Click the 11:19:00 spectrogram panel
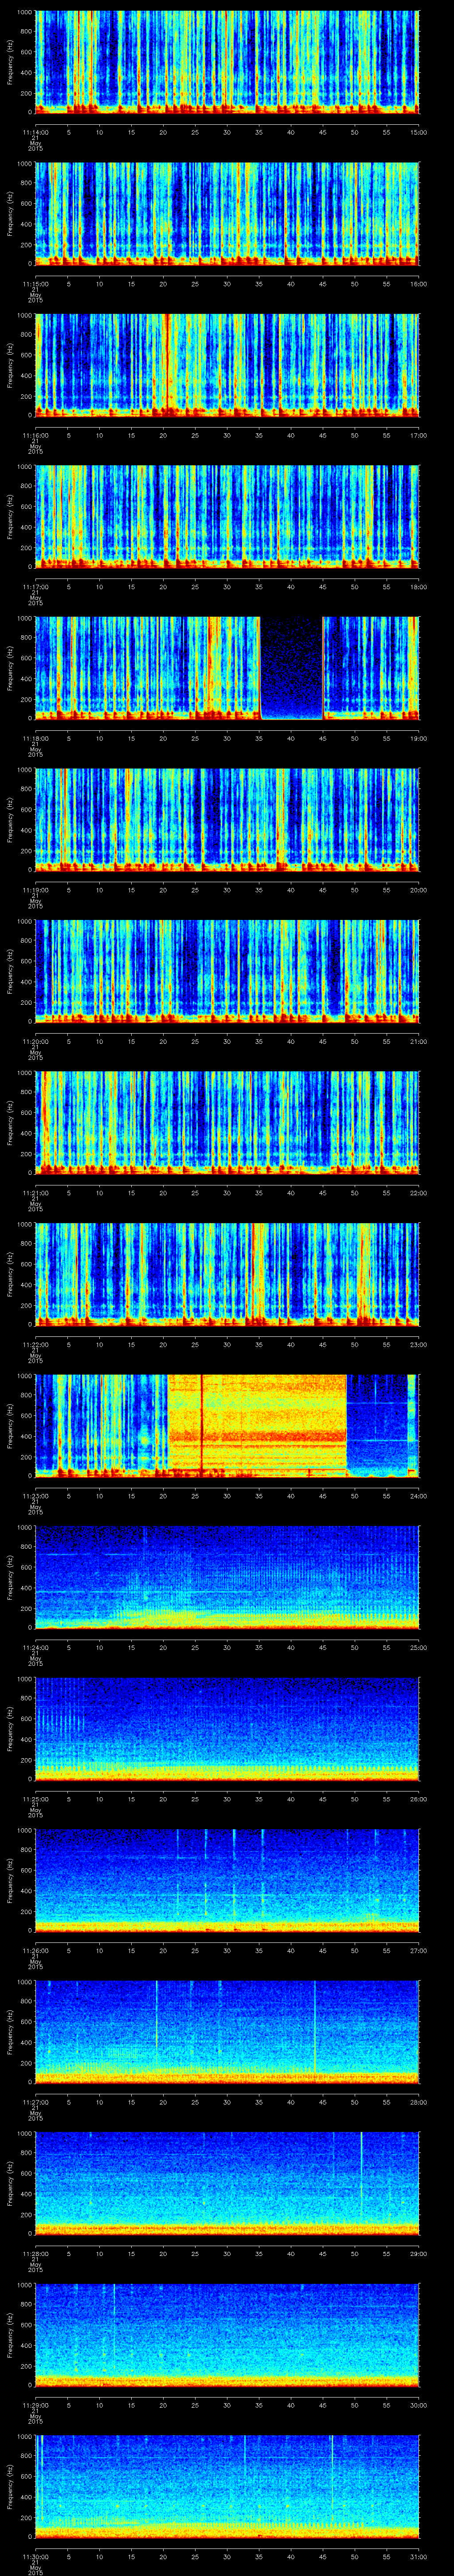Viewport: 454px width, 2576px height. (227, 819)
